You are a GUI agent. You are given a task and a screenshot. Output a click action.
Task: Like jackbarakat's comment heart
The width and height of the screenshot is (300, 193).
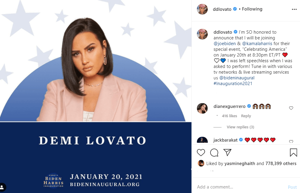click(x=291, y=142)
